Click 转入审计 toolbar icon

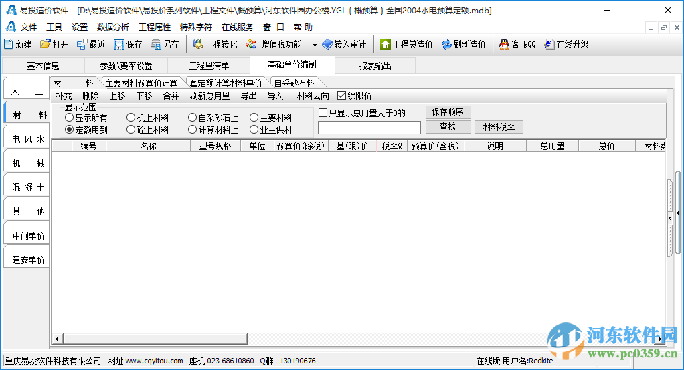[x=327, y=44]
